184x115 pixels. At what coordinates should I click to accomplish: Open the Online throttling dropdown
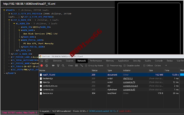[160, 66]
